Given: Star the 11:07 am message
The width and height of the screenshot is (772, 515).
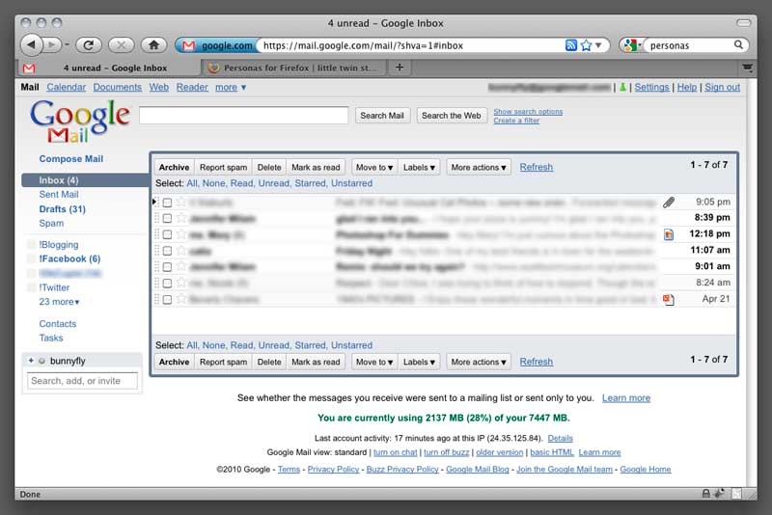Looking at the screenshot, I should pyautogui.click(x=181, y=251).
